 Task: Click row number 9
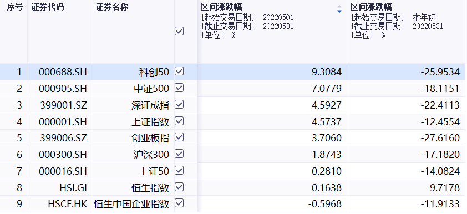point(19,204)
